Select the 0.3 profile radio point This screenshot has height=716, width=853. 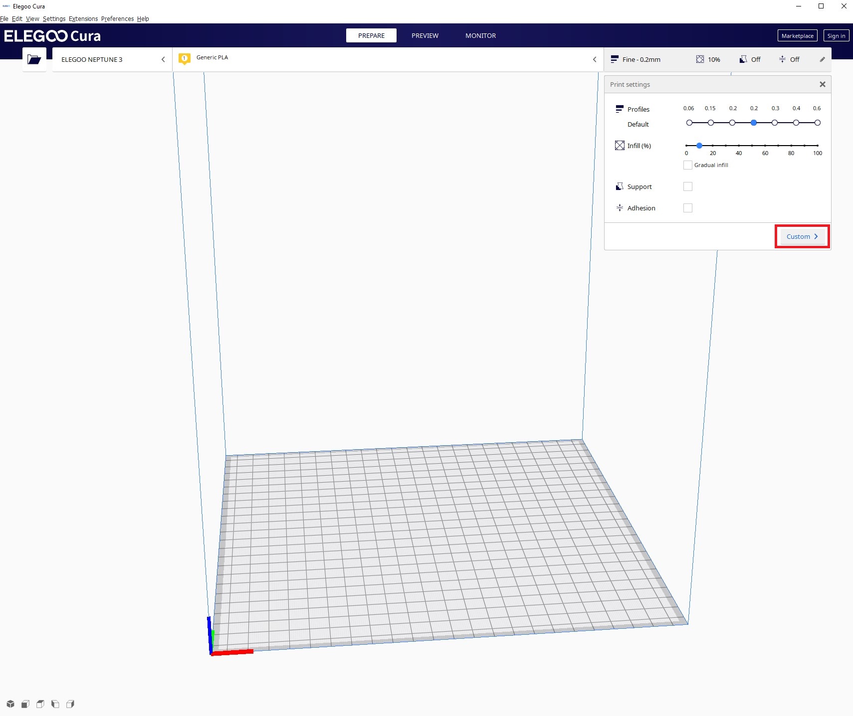tap(775, 123)
